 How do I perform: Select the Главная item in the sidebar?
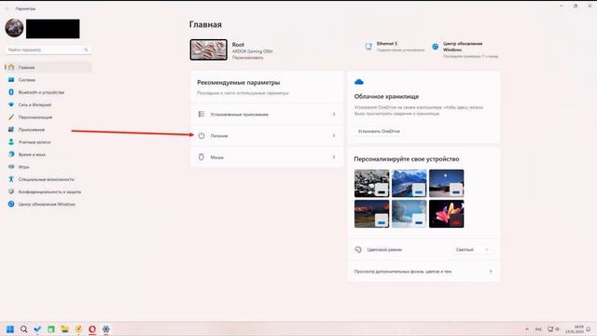pyautogui.click(x=48, y=67)
